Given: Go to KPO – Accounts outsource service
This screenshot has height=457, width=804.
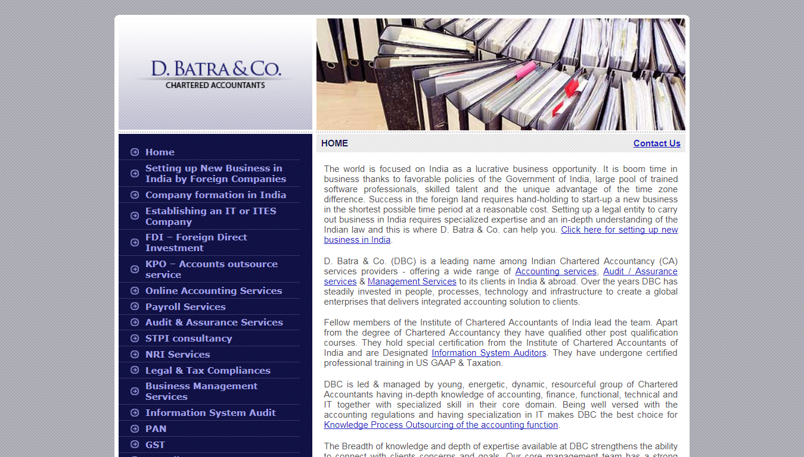Looking at the screenshot, I should (211, 269).
